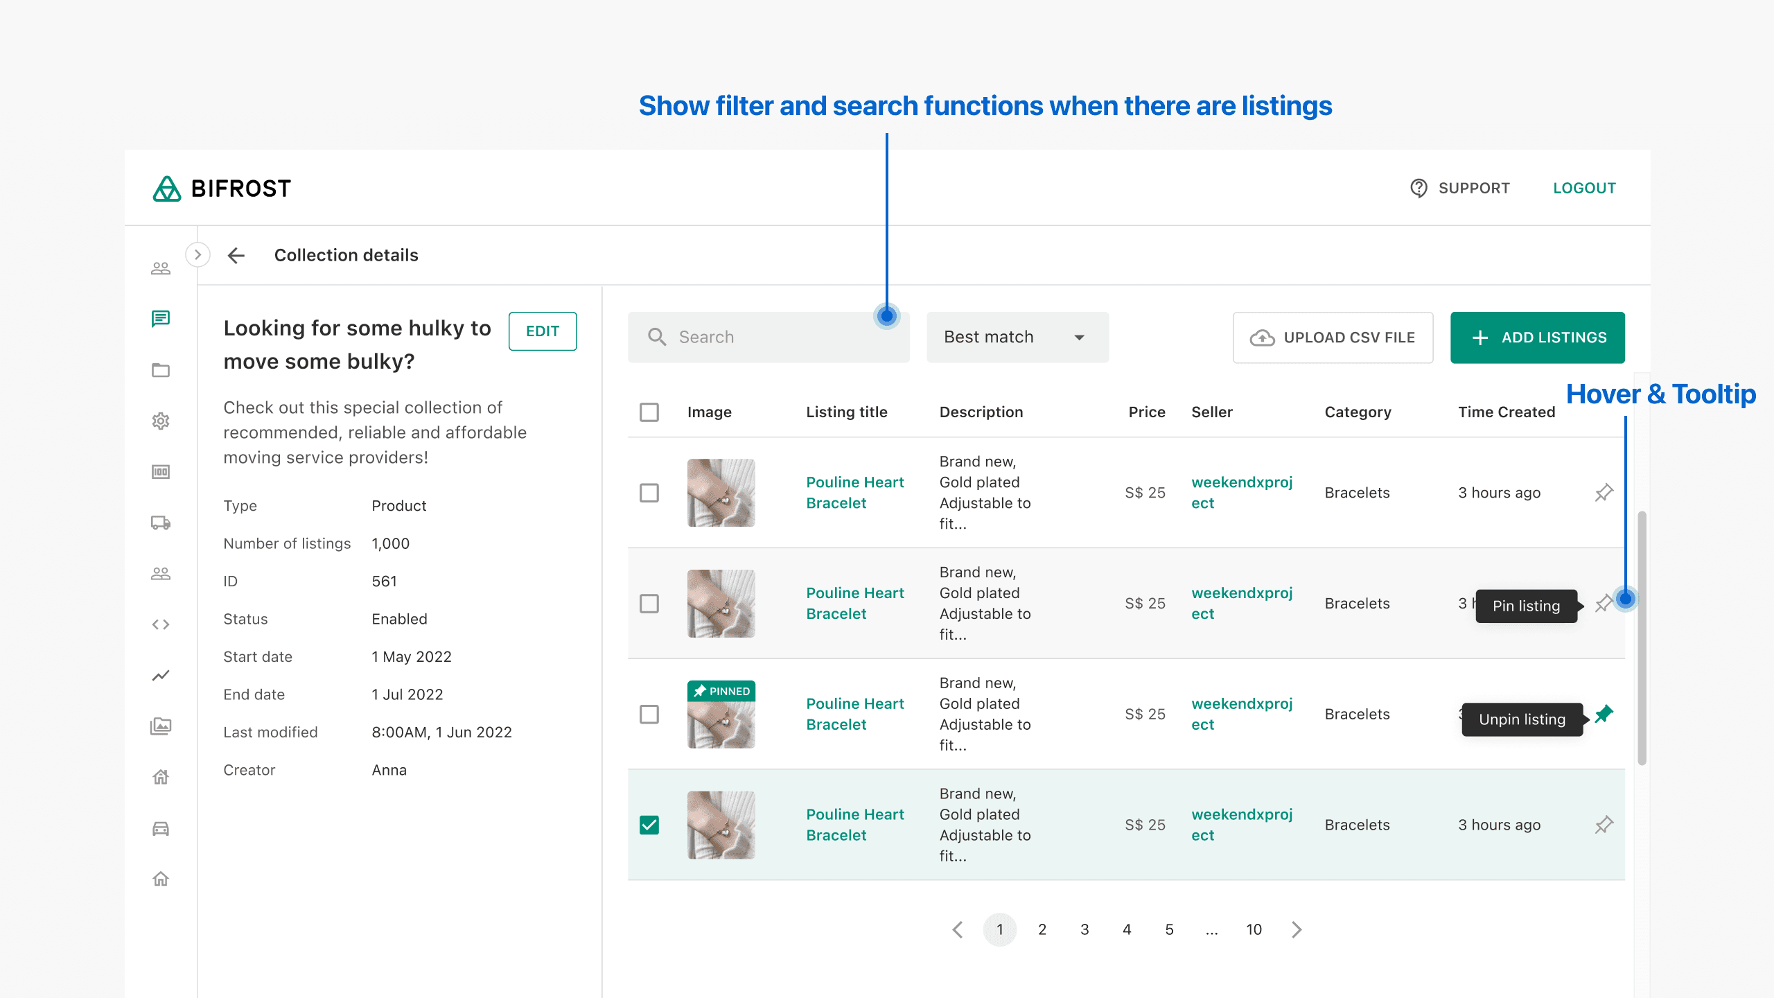The height and width of the screenshot is (998, 1774).
Task: Uncheck the selected fourth listing checkbox
Action: [x=649, y=825]
